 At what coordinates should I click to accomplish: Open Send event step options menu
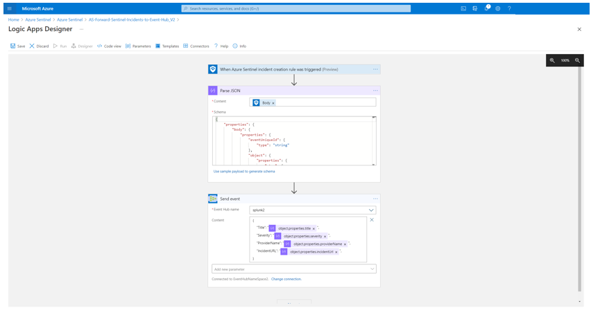(375, 199)
